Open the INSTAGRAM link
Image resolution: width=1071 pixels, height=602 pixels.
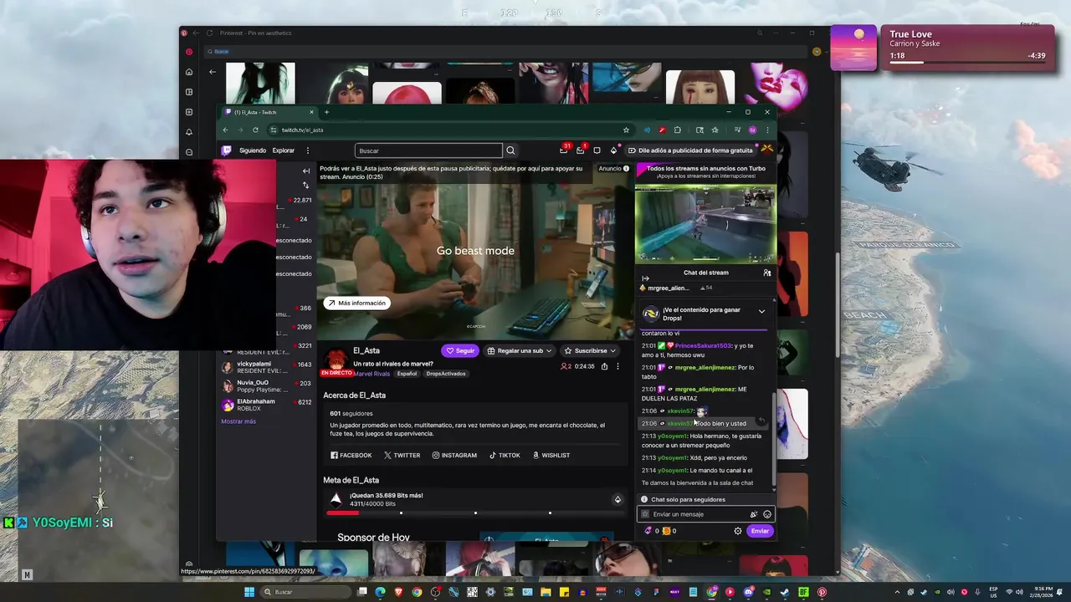pyautogui.click(x=454, y=455)
